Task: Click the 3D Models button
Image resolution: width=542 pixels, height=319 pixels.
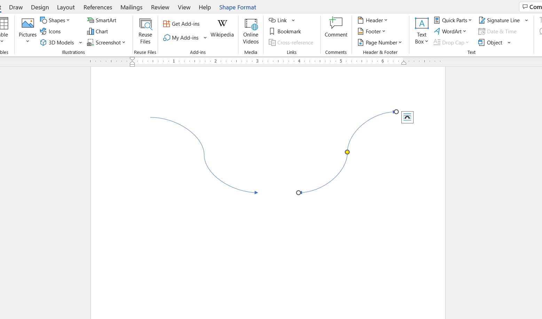Action: [x=57, y=42]
